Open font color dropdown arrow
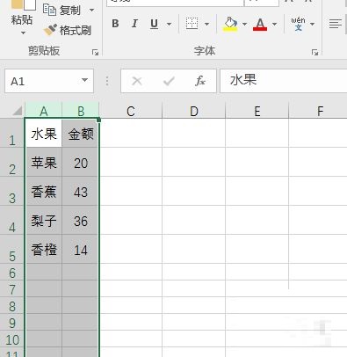The image size is (347, 357). (x=274, y=24)
